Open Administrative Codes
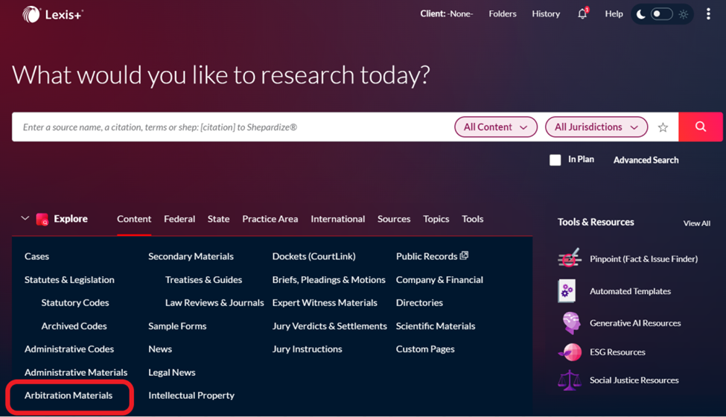The width and height of the screenshot is (726, 417). (x=69, y=349)
